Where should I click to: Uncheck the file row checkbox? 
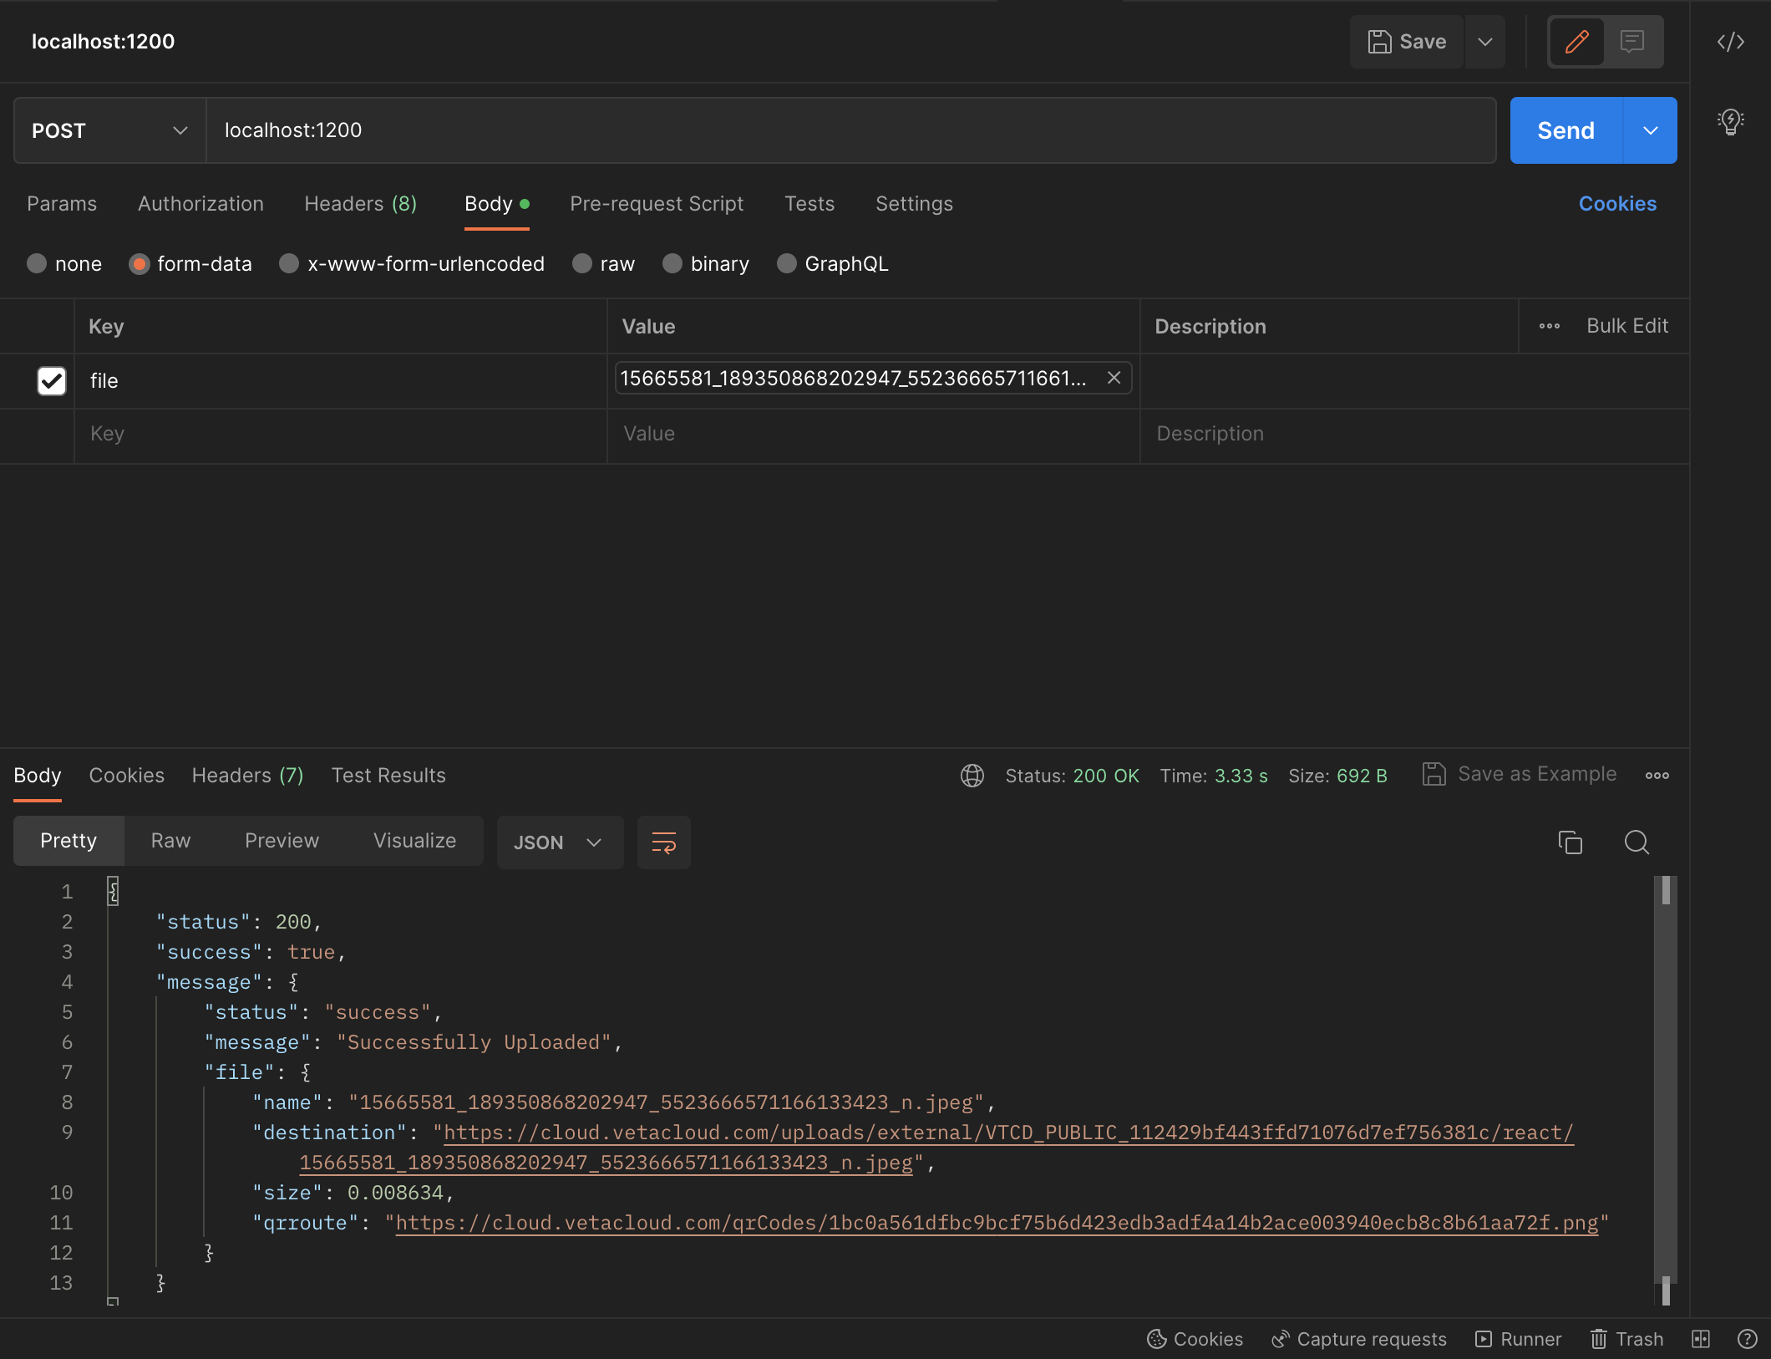pyautogui.click(x=51, y=381)
